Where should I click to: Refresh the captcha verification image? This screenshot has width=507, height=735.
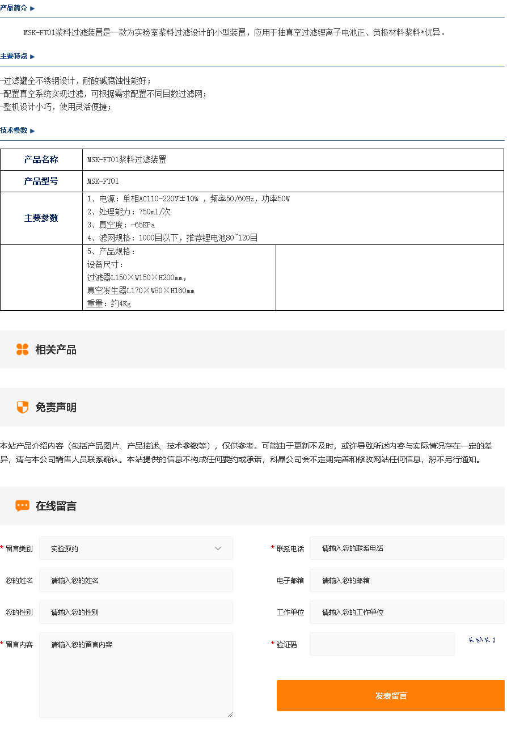(x=481, y=640)
